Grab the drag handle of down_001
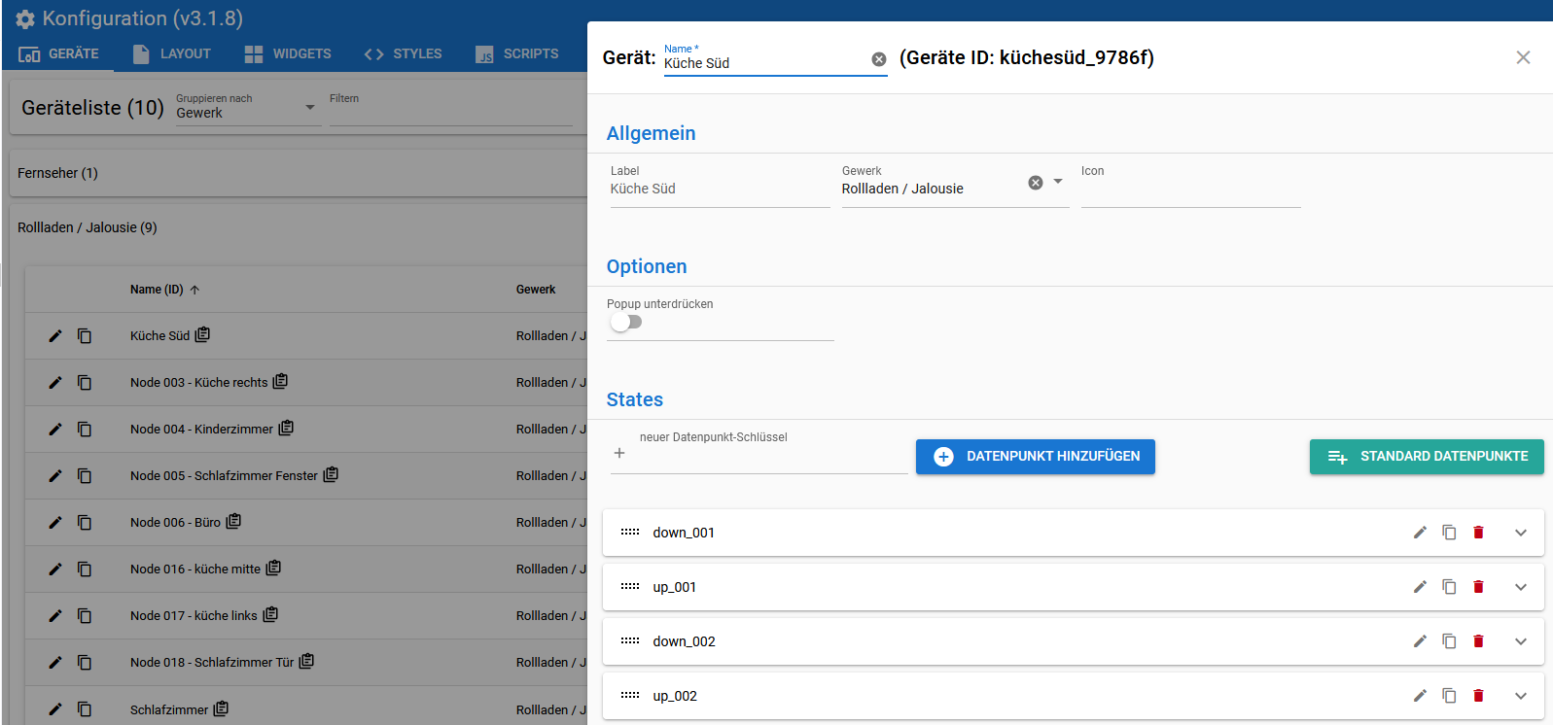The image size is (1553, 725). [630, 533]
